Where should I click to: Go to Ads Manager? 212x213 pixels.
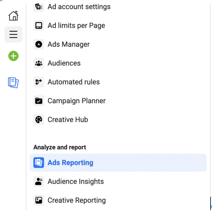(x=69, y=44)
